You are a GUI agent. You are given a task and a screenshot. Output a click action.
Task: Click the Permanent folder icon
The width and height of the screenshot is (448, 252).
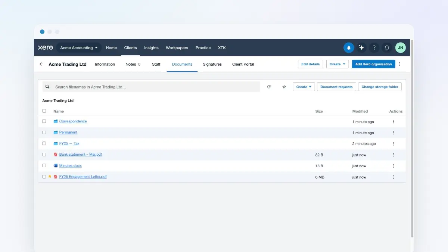[56, 133]
